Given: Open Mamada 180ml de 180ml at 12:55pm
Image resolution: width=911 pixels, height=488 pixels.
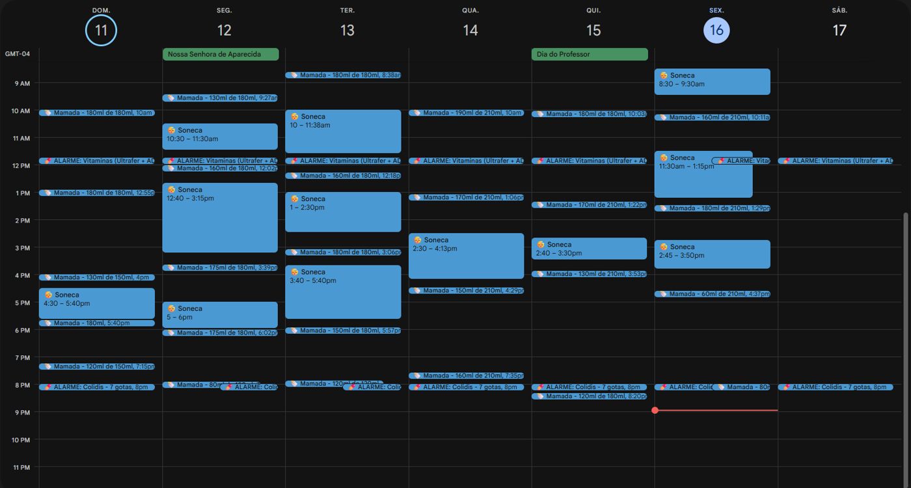Looking at the screenshot, I should coord(97,193).
